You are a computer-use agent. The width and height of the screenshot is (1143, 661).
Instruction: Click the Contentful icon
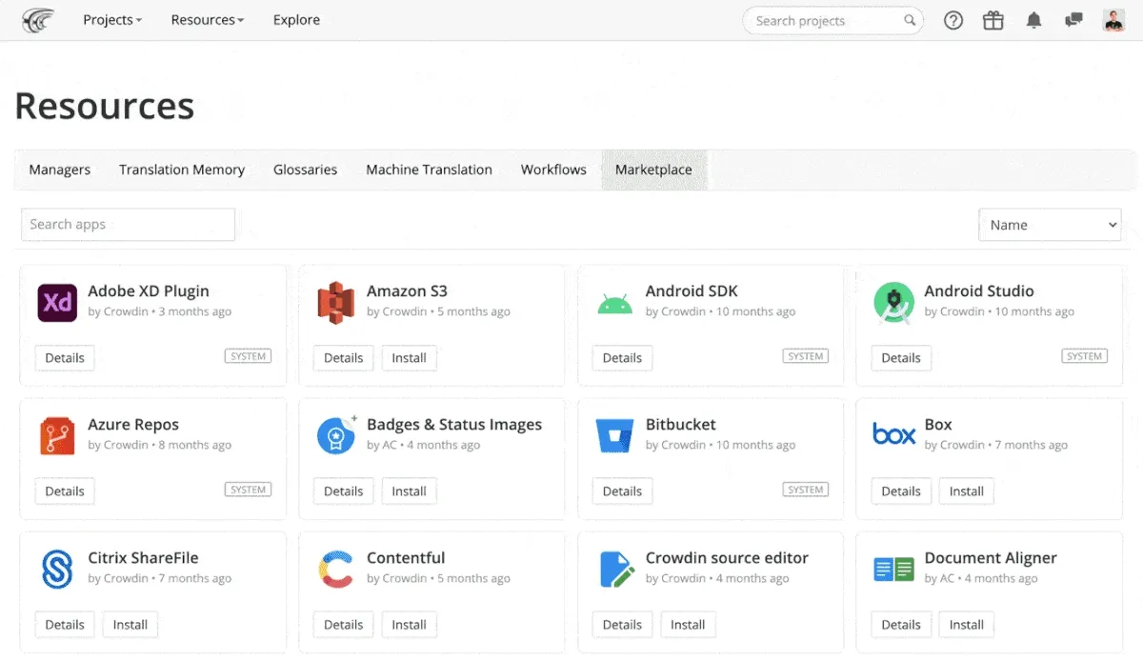335,570
